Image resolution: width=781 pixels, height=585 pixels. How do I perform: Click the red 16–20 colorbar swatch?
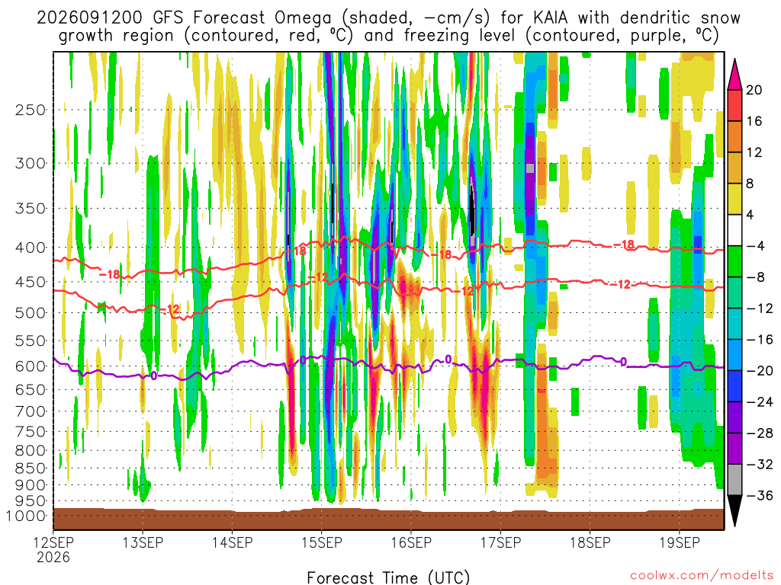[734, 105]
